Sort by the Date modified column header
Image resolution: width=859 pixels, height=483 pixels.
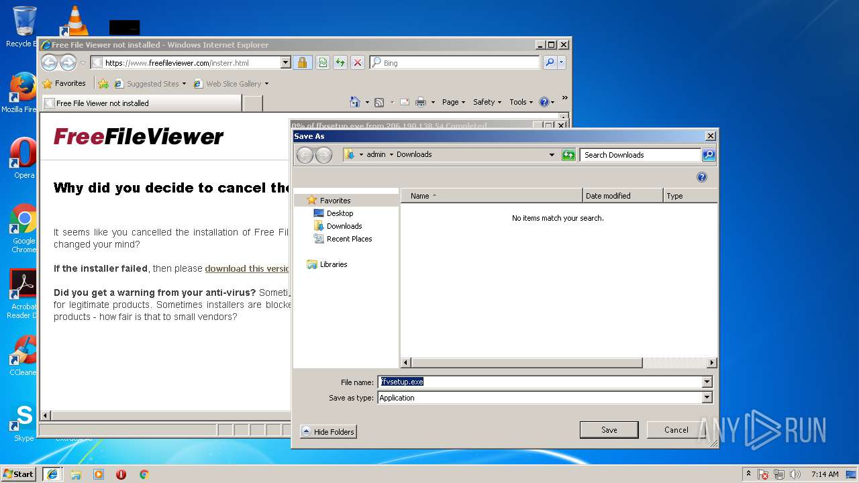click(x=623, y=196)
